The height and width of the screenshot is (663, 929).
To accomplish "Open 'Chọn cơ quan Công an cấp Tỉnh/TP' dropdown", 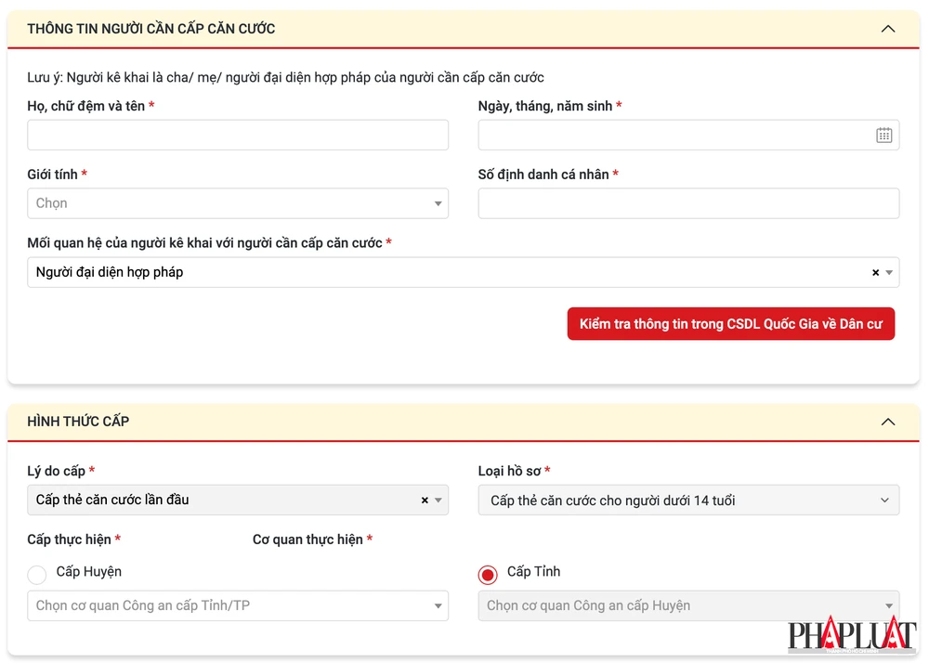I will [238, 606].
